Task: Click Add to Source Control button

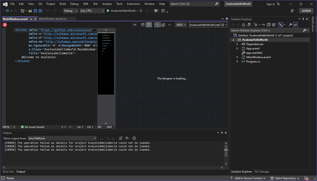Action: 248,178
